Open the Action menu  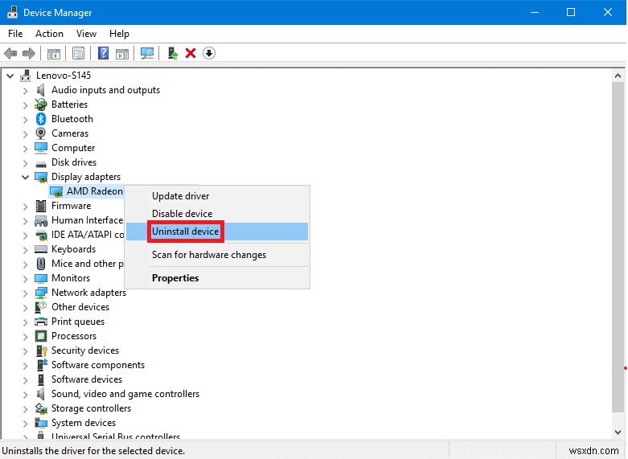(49, 34)
